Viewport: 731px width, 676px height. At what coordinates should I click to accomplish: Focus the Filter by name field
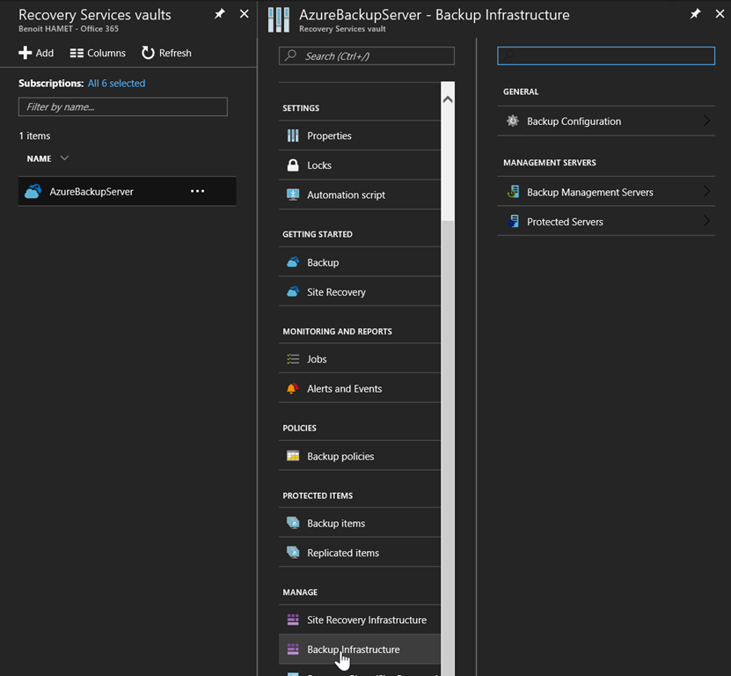pos(122,107)
